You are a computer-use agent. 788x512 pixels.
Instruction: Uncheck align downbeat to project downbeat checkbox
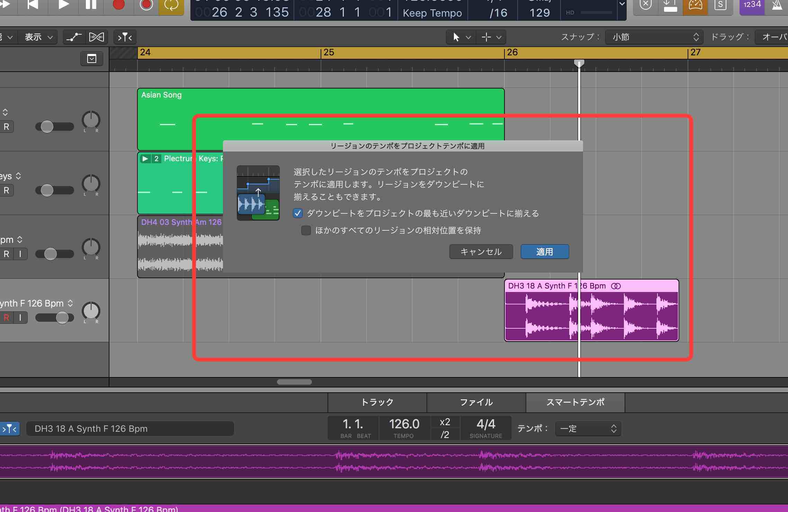click(298, 213)
